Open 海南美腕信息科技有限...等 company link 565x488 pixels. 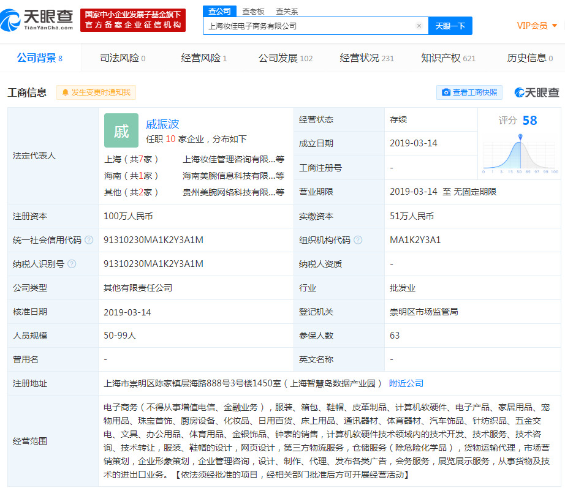(x=233, y=176)
